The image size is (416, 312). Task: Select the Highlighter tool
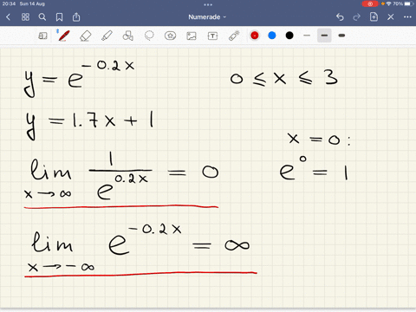point(107,36)
